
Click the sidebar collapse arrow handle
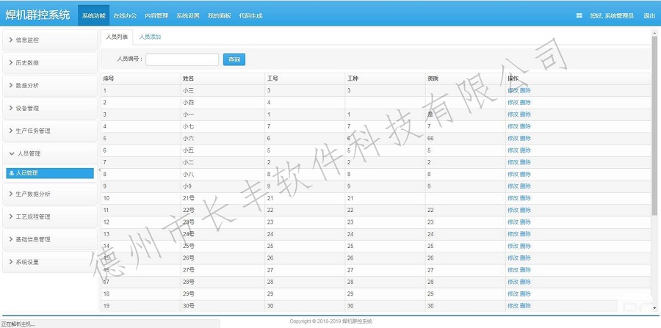(x=98, y=170)
